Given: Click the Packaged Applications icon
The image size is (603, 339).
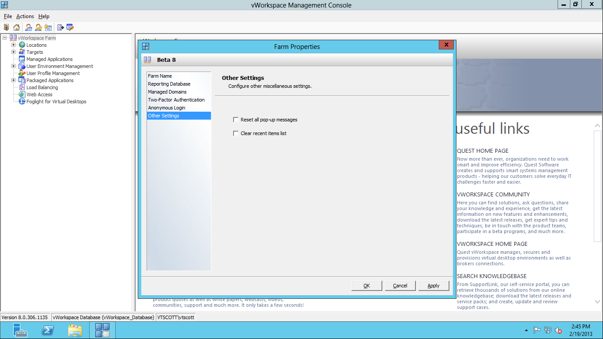Looking at the screenshot, I should coord(22,80).
